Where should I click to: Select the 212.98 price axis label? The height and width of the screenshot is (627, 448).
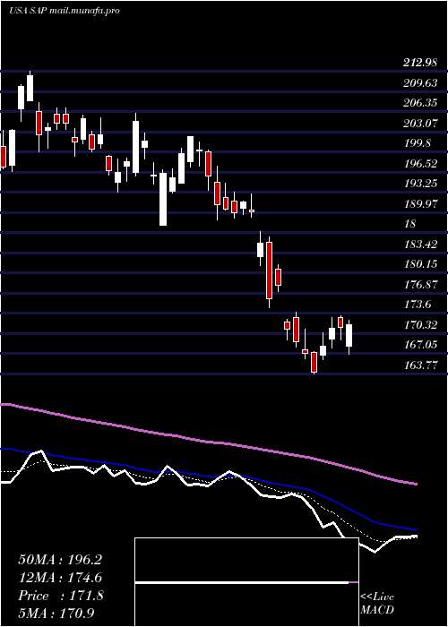coord(420,63)
